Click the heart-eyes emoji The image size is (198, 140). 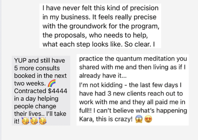[148, 119]
